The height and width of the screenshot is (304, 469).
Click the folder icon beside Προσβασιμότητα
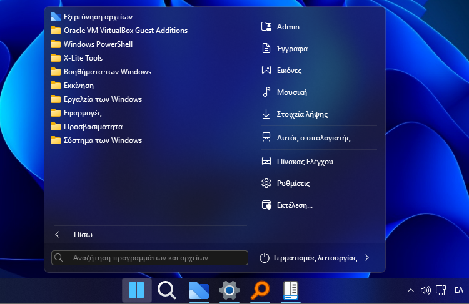click(55, 127)
